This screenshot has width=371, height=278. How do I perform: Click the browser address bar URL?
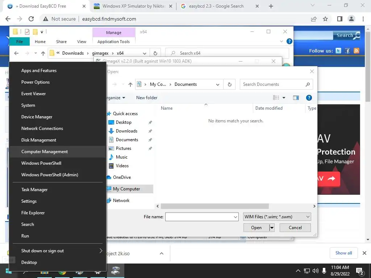[x=109, y=19]
